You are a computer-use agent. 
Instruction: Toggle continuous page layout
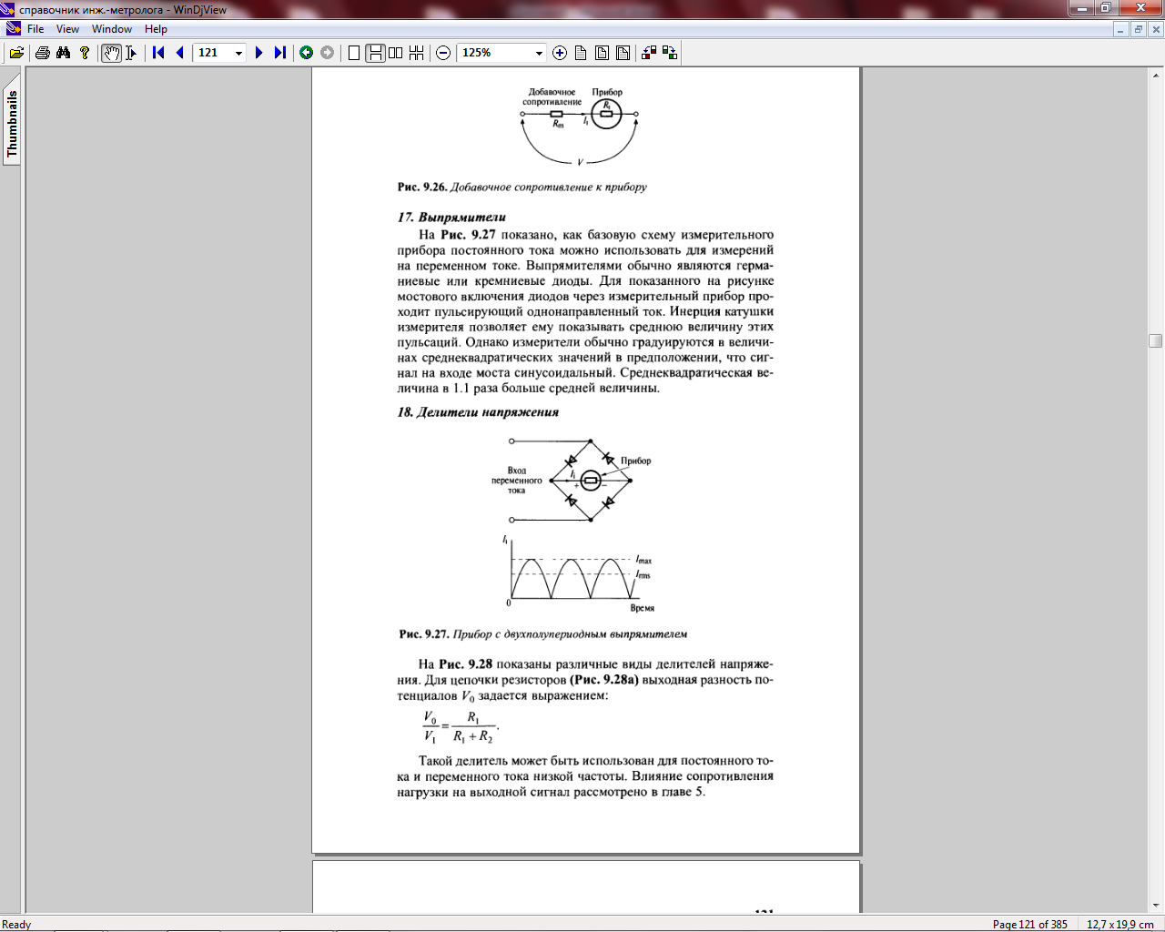[375, 53]
